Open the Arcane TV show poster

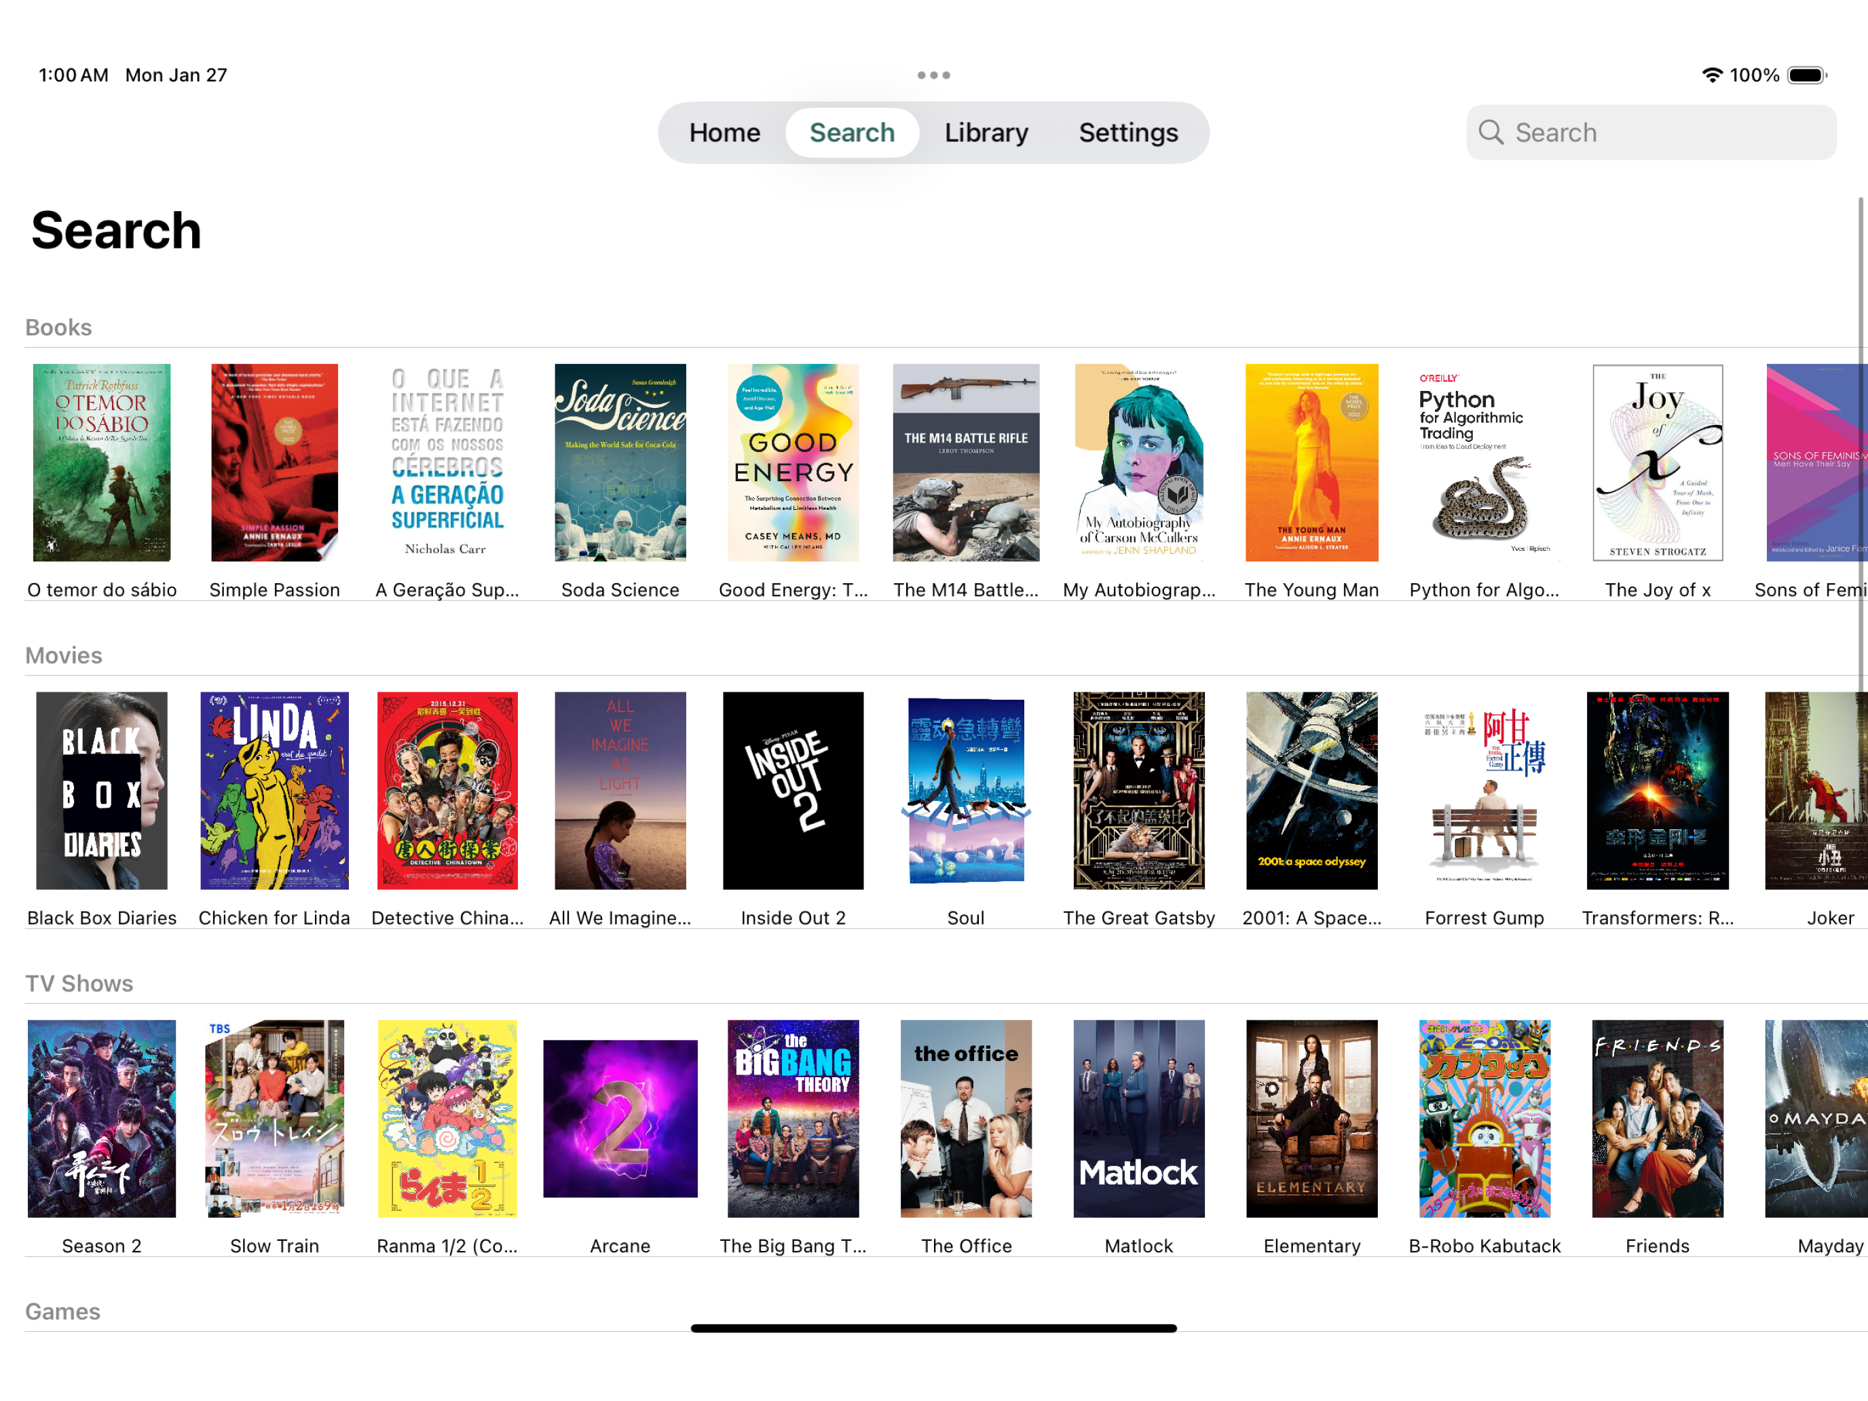620,1118
